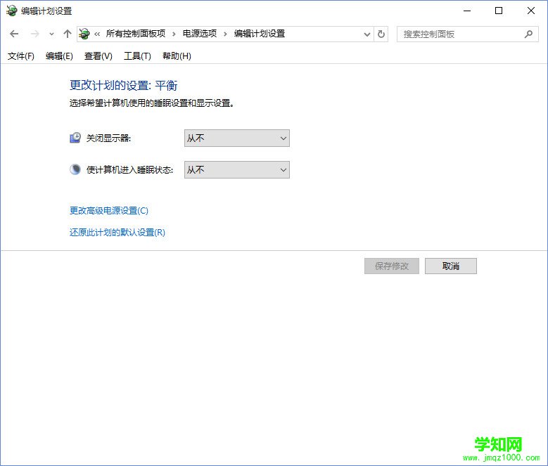Click the power options icon in address bar
This screenshot has height=466, width=548.
[84, 34]
